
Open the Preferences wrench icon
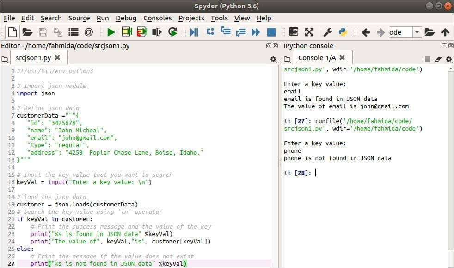point(328,32)
